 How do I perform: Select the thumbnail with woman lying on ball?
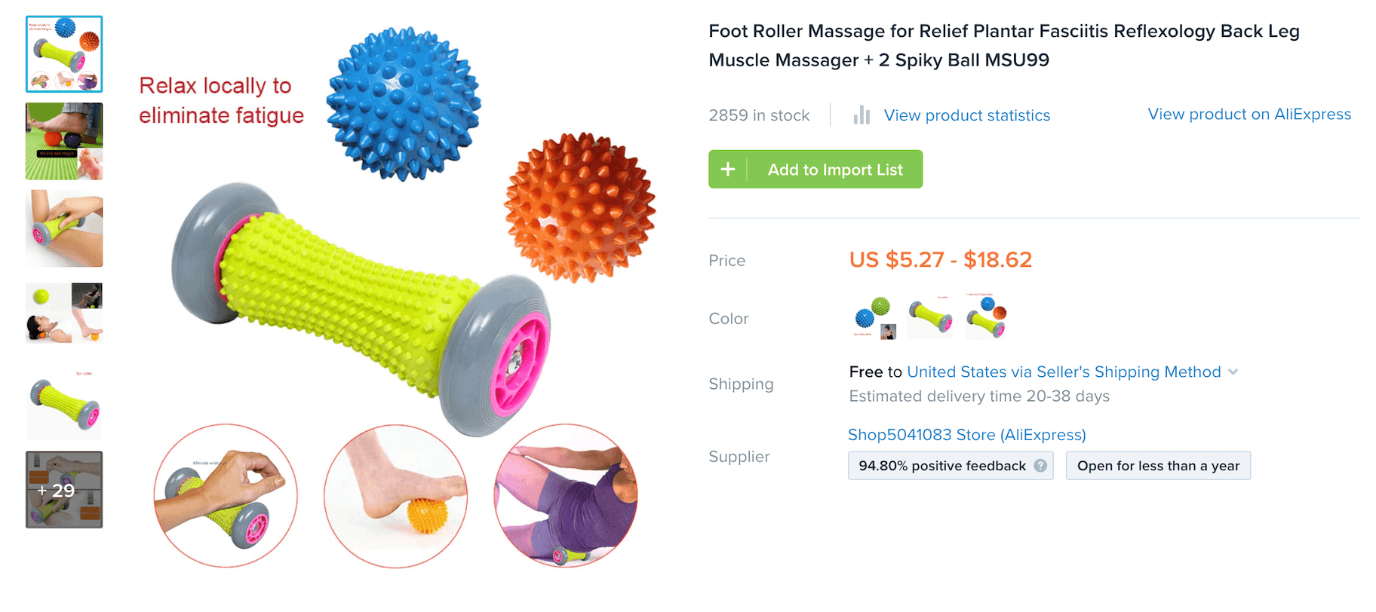coord(64,314)
